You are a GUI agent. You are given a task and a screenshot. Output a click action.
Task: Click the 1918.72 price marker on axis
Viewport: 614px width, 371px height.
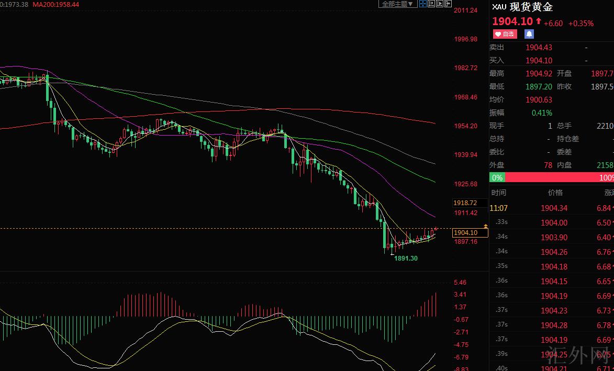pos(465,203)
